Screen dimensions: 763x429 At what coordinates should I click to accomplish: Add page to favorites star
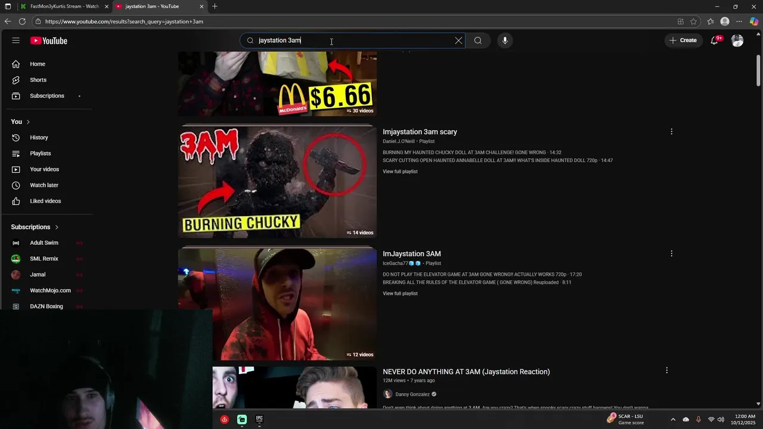pyautogui.click(x=693, y=21)
